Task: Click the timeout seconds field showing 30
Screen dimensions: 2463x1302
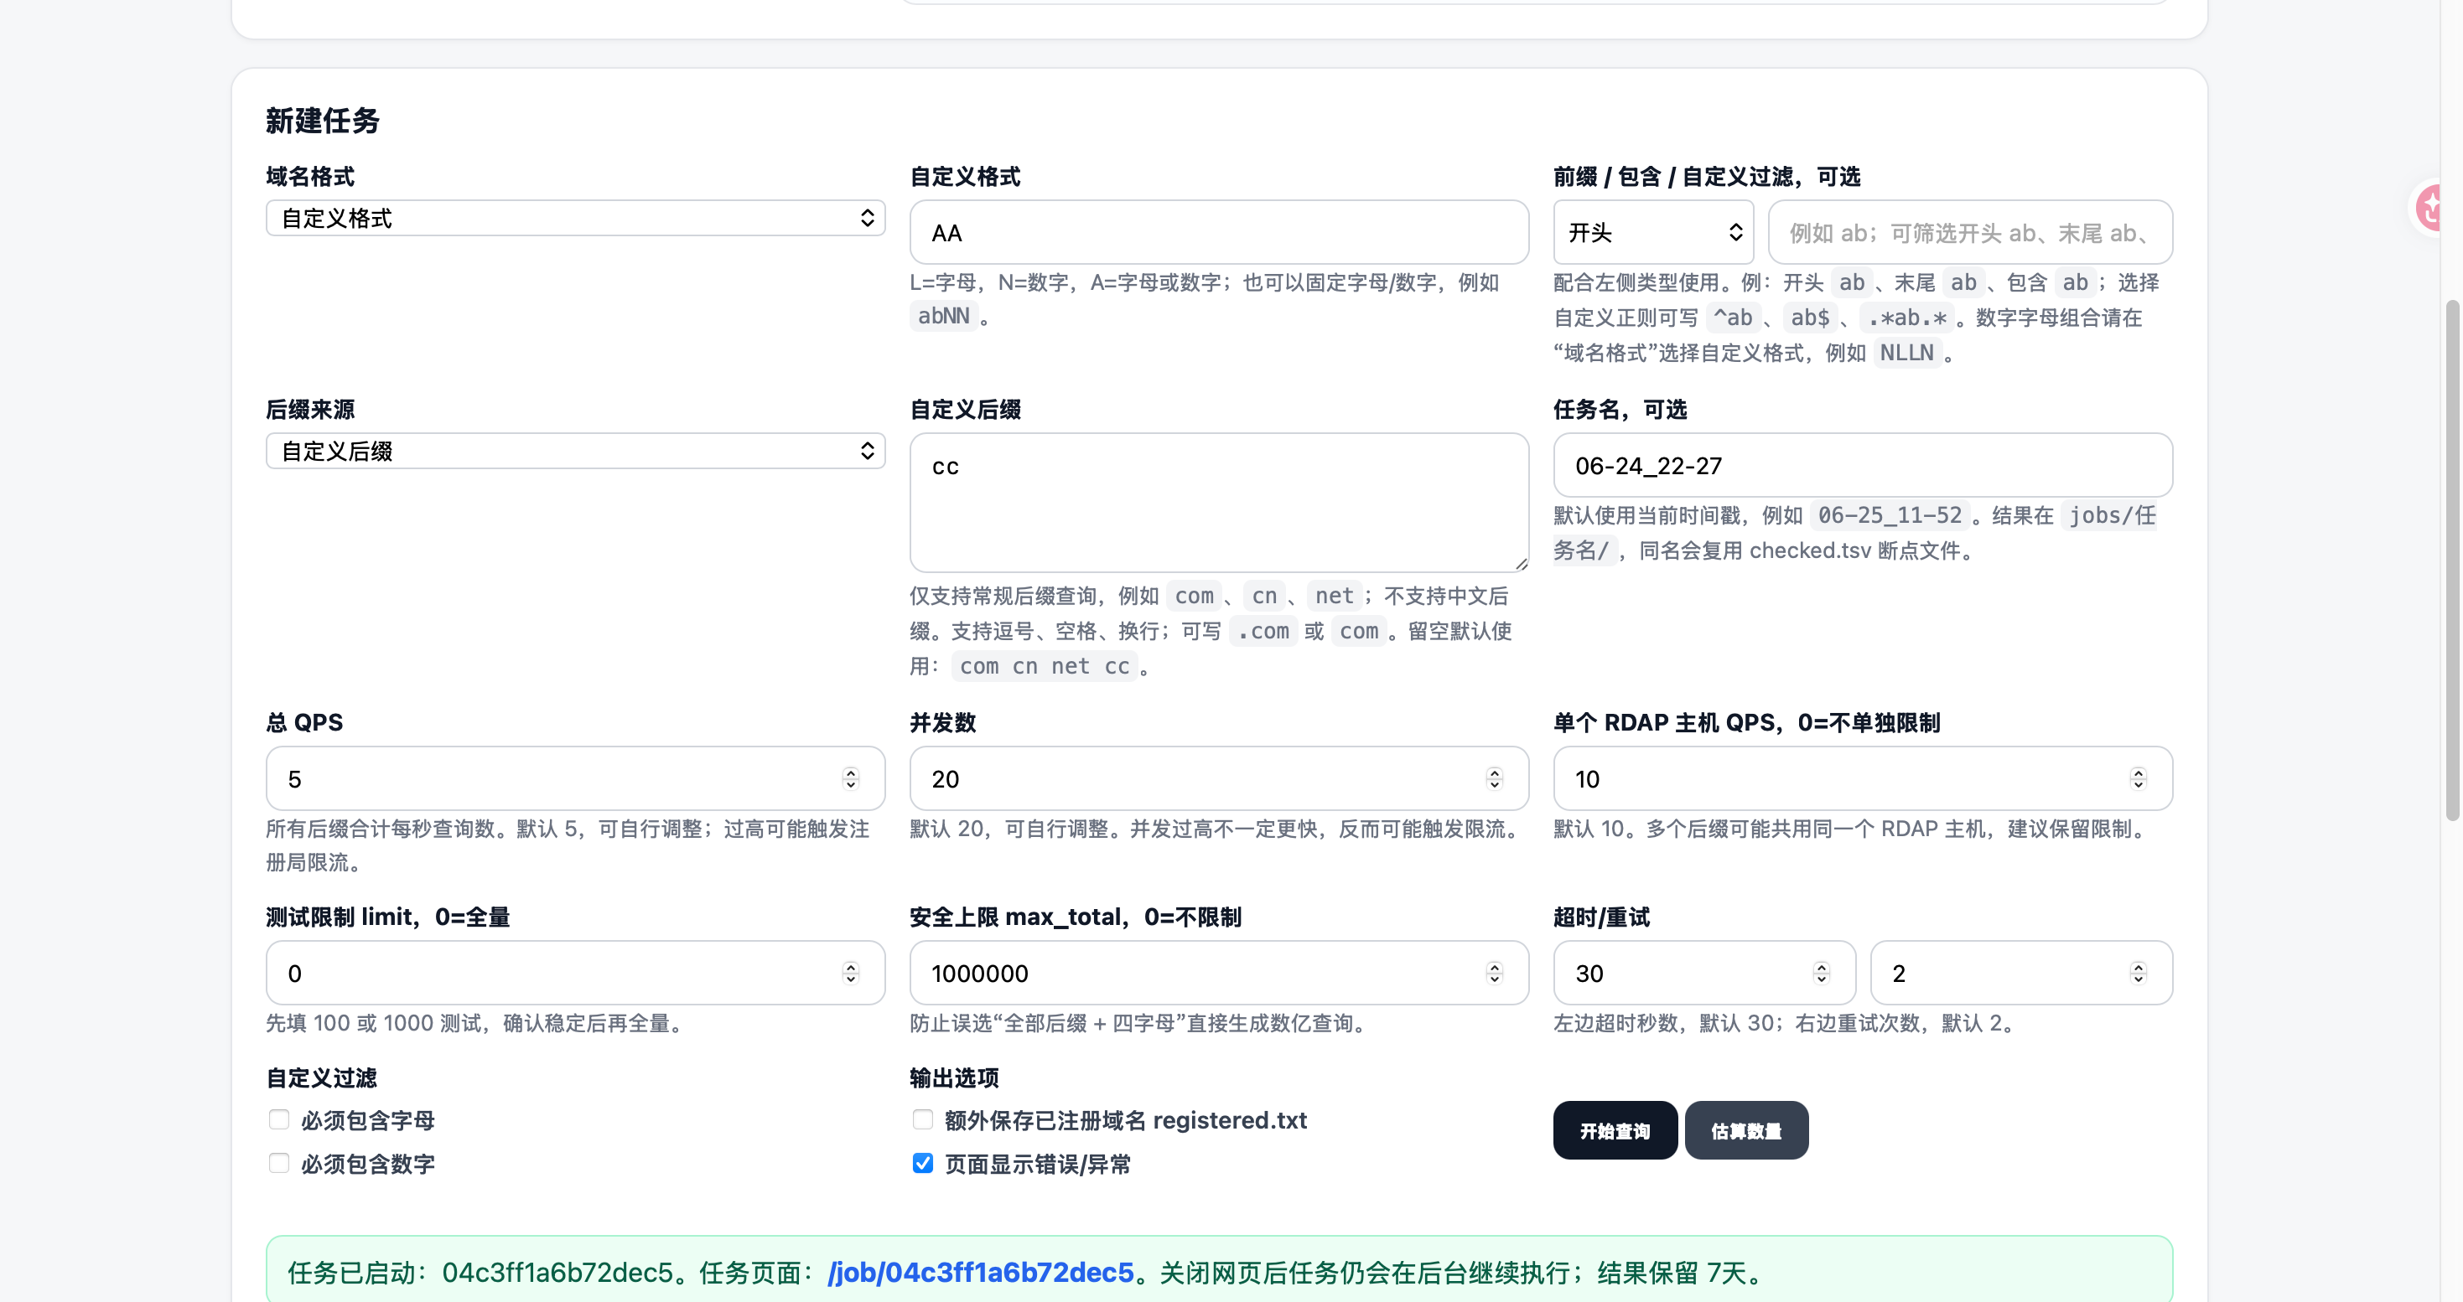Action: click(x=1703, y=973)
